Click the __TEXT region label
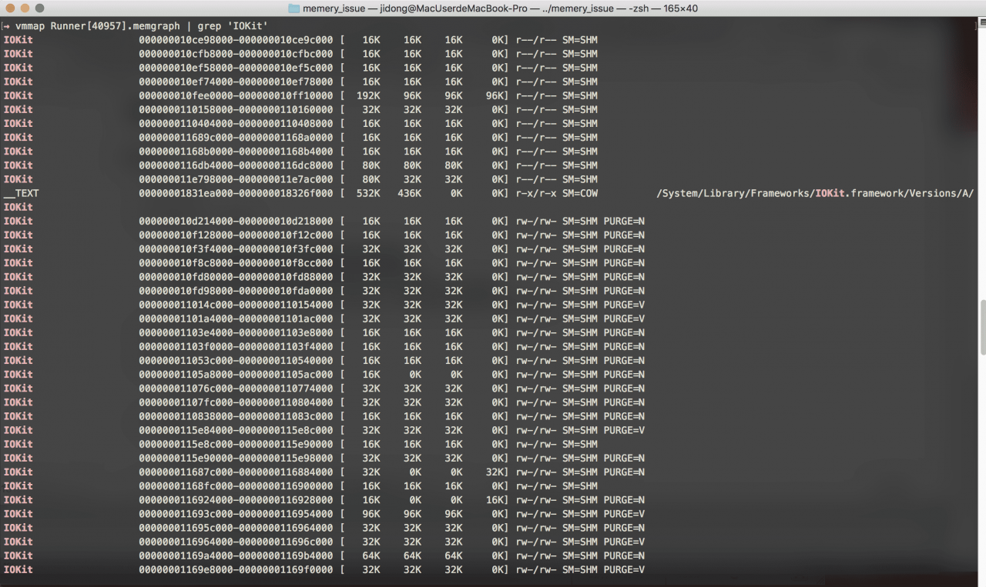This screenshot has width=986, height=587. coord(21,193)
